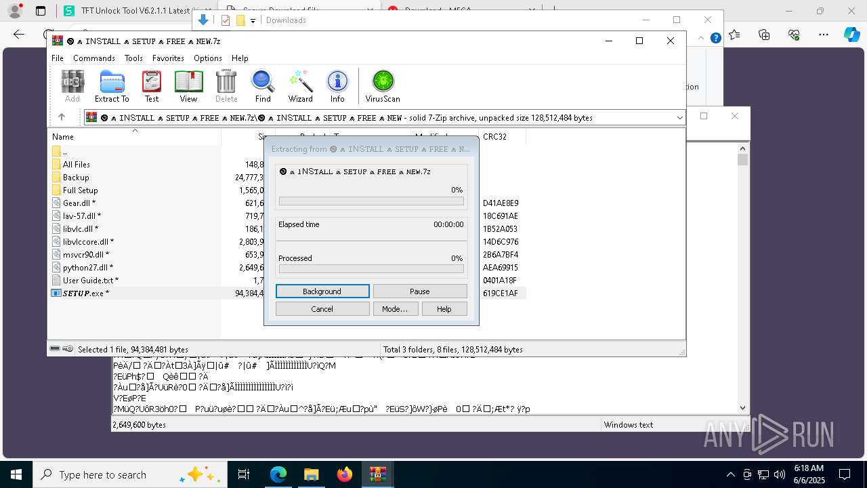Click the blue down-arrow icon in Downloads window

click(x=203, y=20)
